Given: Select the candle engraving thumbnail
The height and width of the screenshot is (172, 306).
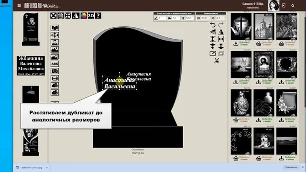Looking at the screenshot, I should (x=264, y=103).
